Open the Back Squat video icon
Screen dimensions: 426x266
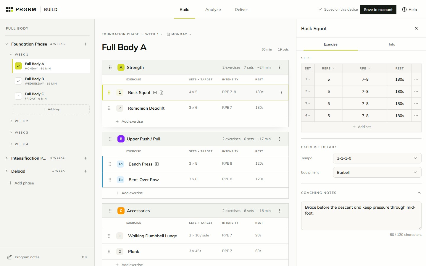pyautogui.click(x=155, y=93)
